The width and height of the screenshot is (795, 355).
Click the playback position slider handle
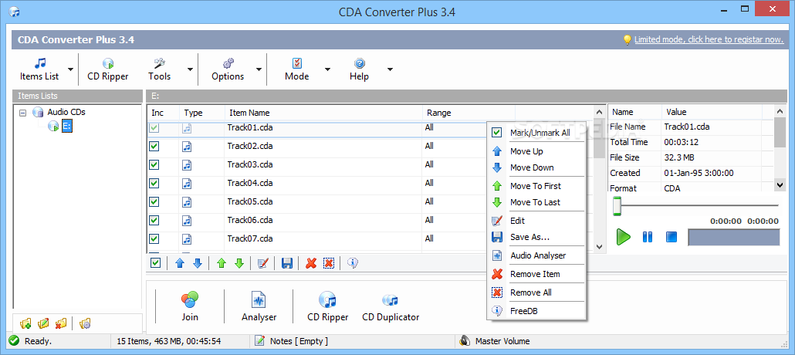(x=617, y=206)
